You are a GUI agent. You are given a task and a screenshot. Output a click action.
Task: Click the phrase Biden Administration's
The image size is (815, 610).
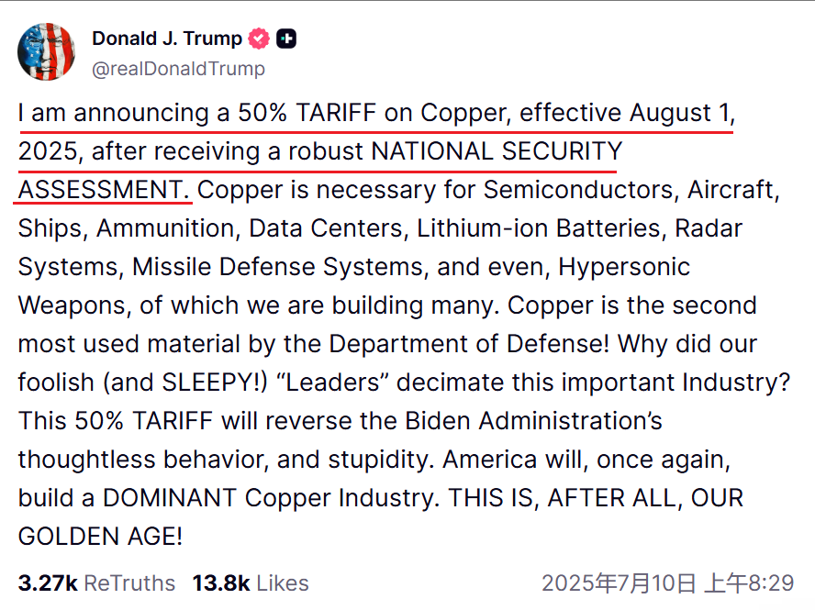pos(533,421)
